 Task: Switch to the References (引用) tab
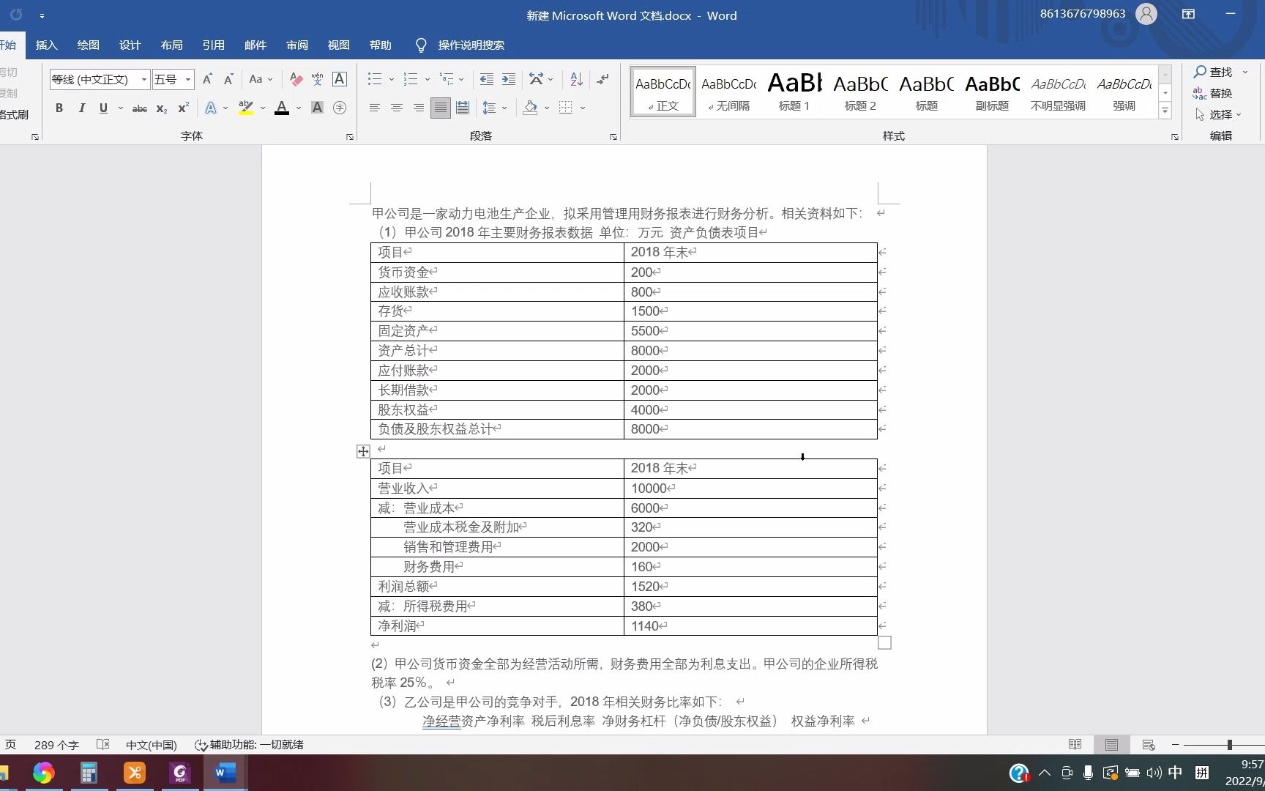[x=213, y=45]
